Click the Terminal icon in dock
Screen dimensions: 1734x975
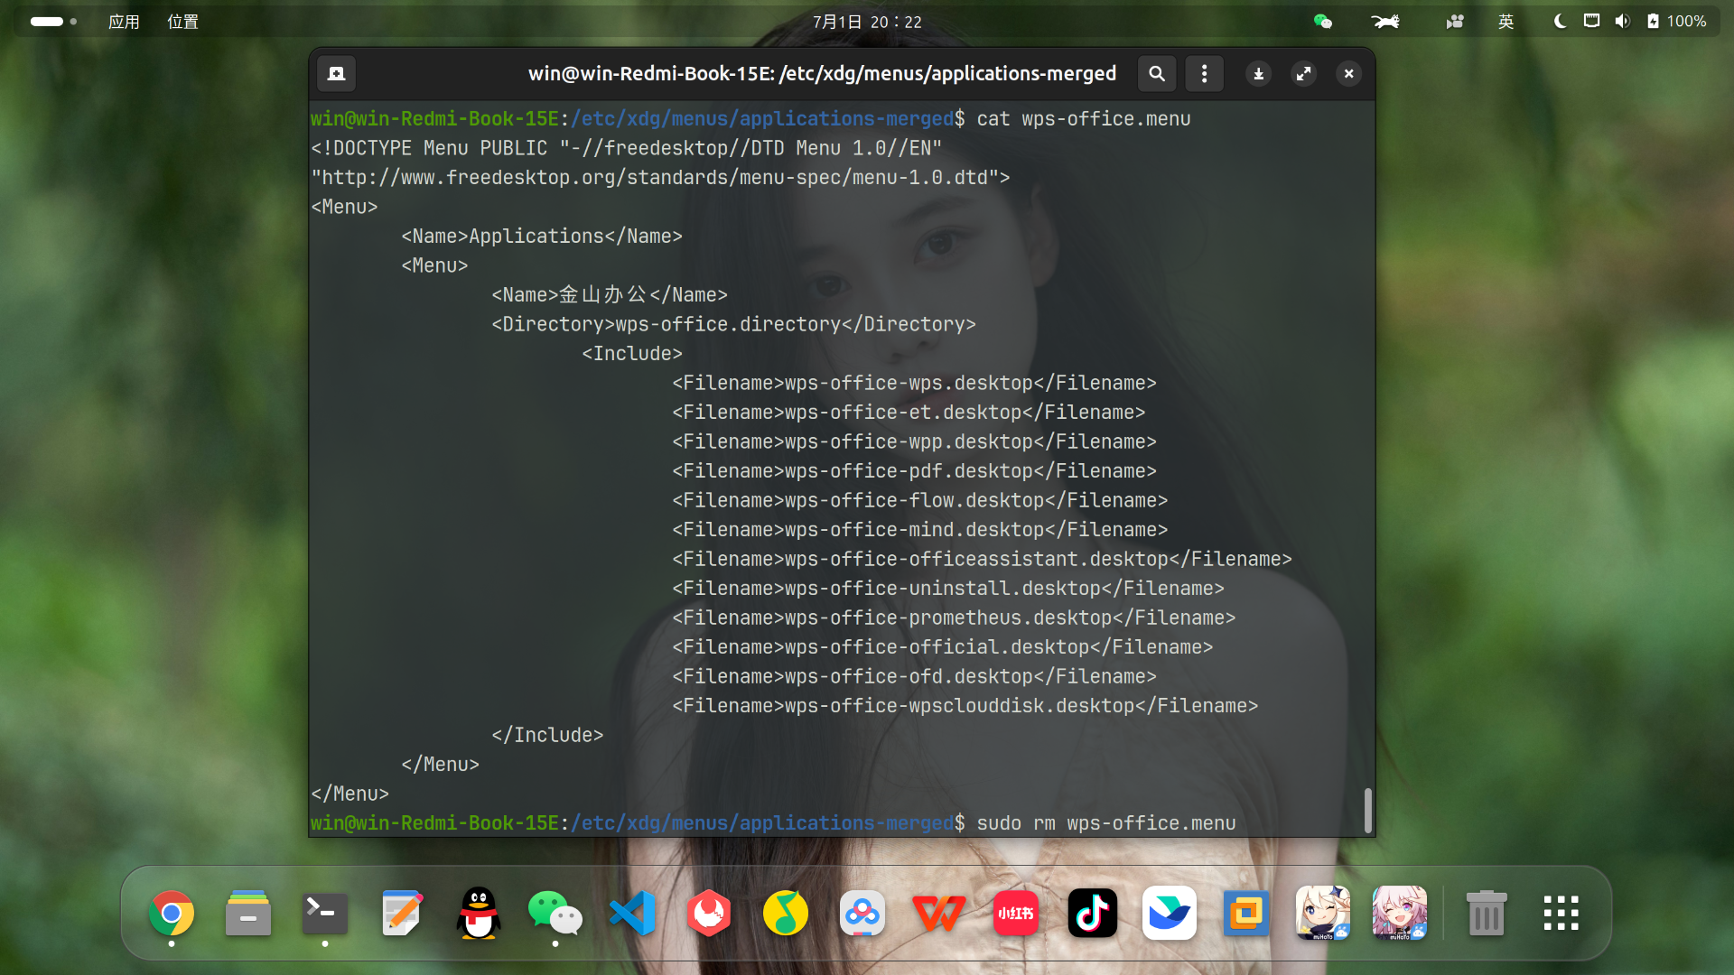point(325,914)
